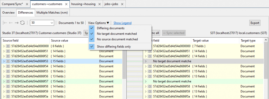Viewport: 269px width, 99px height.
Task: Sort by Target value column header
Action: coord(215,40)
